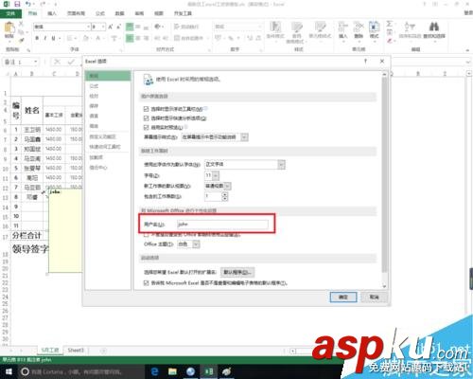The height and width of the screenshot is (379, 473).
Task: Click the Align Left icon in the alignment group
Action: [130, 38]
